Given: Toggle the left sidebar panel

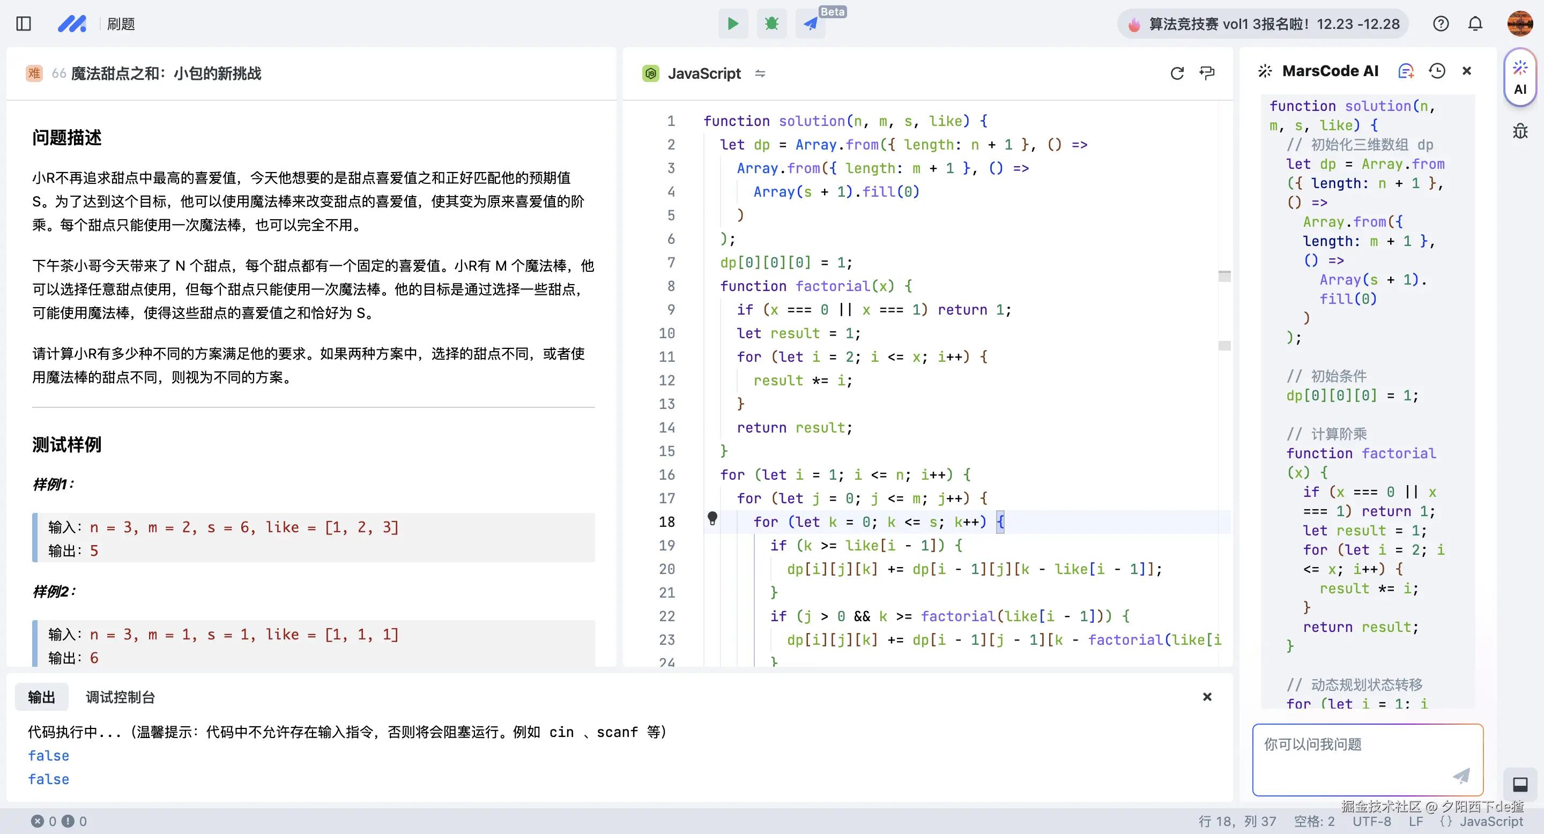Looking at the screenshot, I should click(24, 24).
